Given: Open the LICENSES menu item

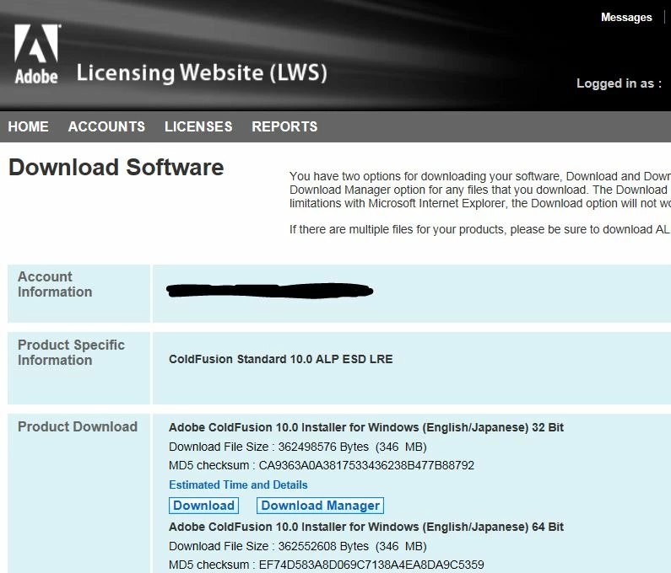Looking at the screenshot, I should click(198, 126).
